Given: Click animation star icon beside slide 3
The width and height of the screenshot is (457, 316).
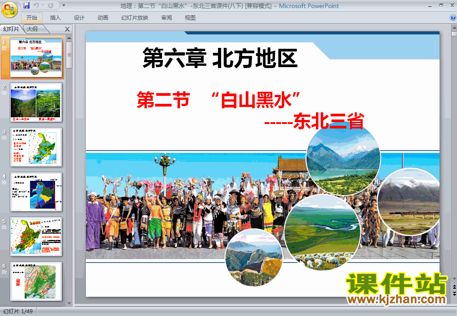Looking at the screenshot, I should tap(4, 138).
